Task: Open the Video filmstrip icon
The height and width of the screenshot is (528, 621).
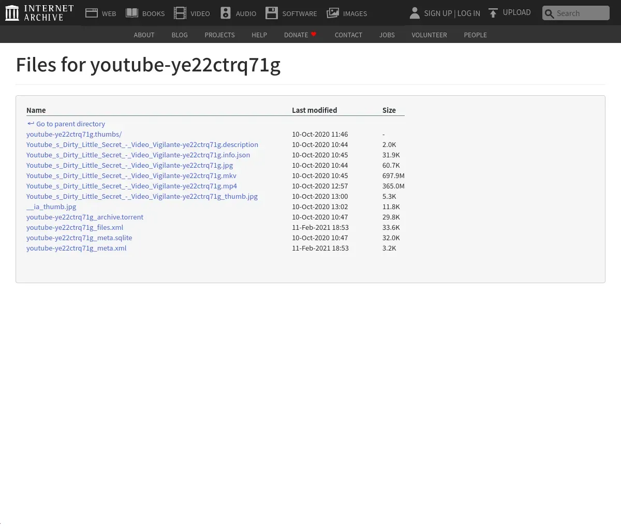Action: pyautogui.click(x=180, y=13)
